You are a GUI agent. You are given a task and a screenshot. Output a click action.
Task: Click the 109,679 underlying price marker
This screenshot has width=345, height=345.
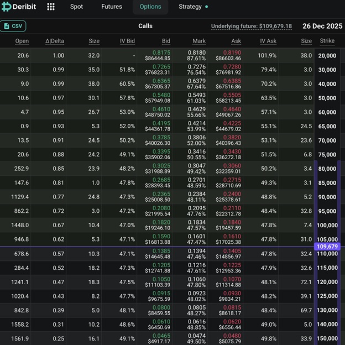click(326, 247)
